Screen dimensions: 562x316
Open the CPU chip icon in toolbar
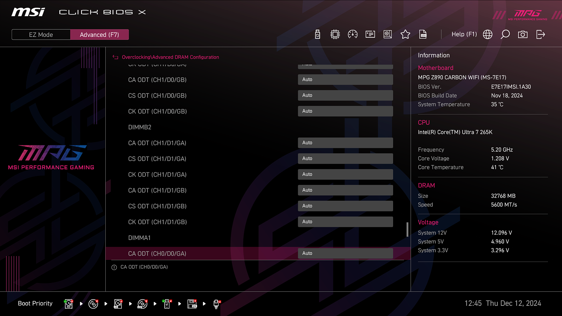335,34
